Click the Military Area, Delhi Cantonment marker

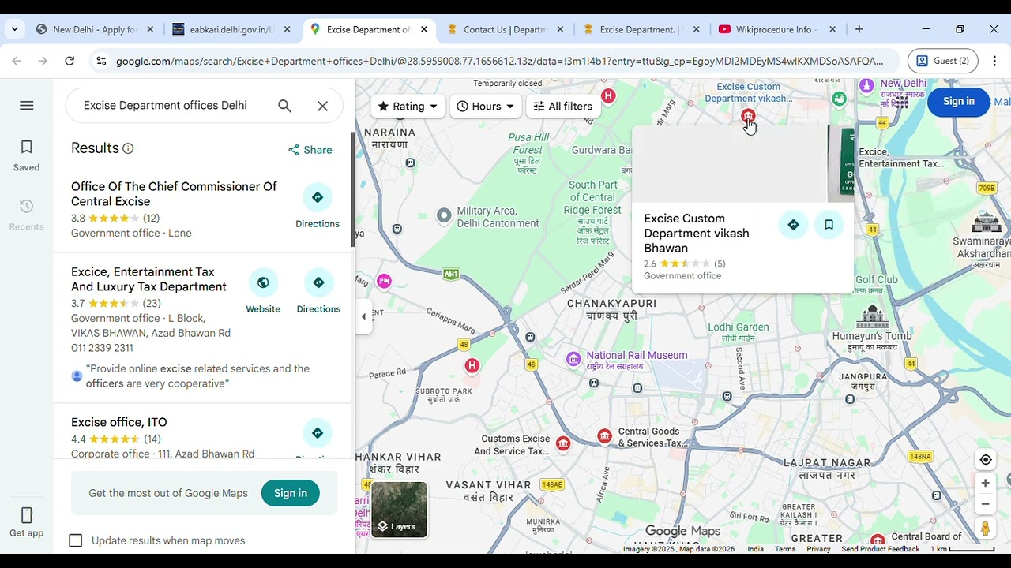tap(444, 215)
